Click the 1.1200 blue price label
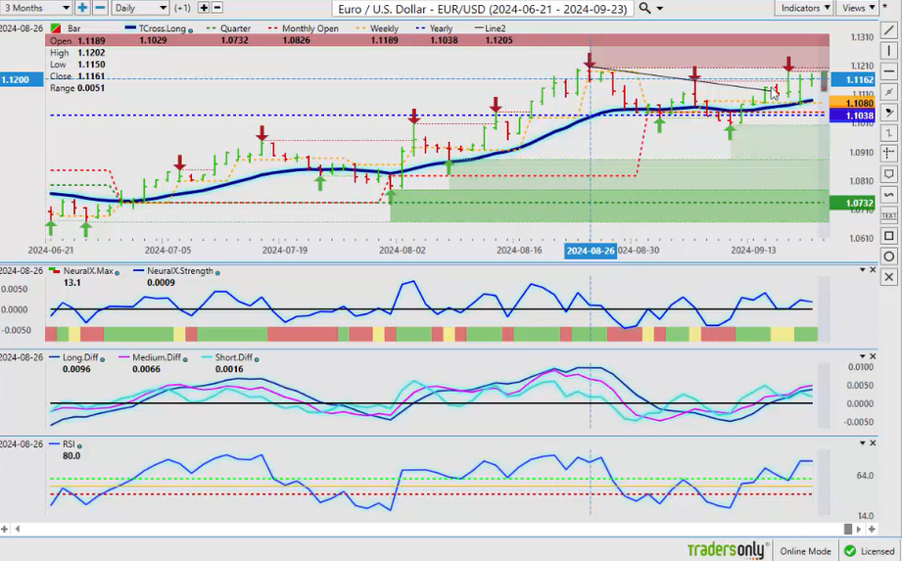Viewport: 902px width, 561px height. pyautogui.click(x=22, y=80)
